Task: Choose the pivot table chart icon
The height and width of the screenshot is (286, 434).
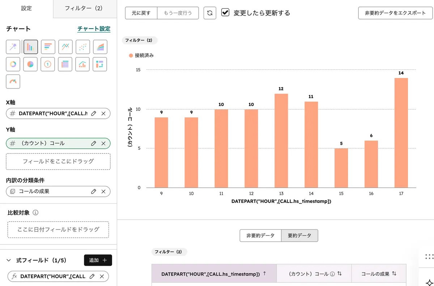Action: 100,64
